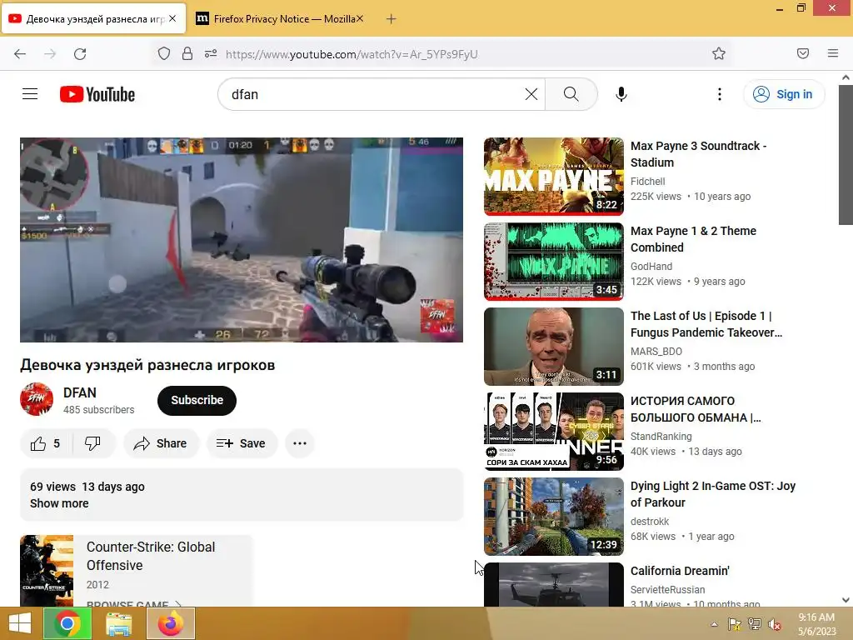
Task: Click the DFAN channel avatar
Action: click(37, 399)
